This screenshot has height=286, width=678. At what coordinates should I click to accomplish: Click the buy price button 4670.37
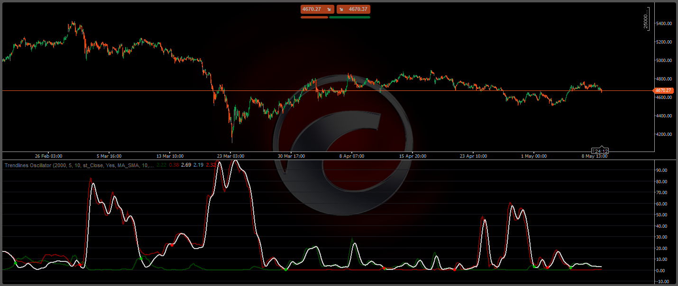point(353,9)
